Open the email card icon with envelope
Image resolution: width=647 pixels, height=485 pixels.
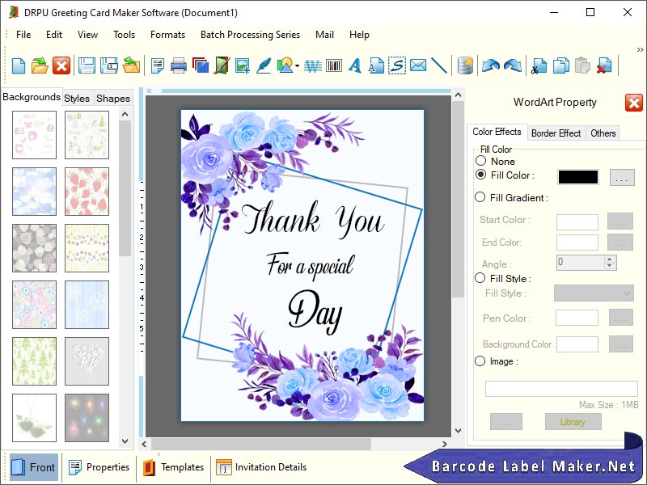pos(417,65)
